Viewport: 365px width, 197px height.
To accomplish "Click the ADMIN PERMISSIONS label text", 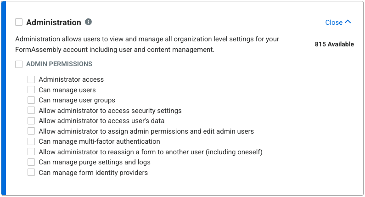I will (59, 64).
